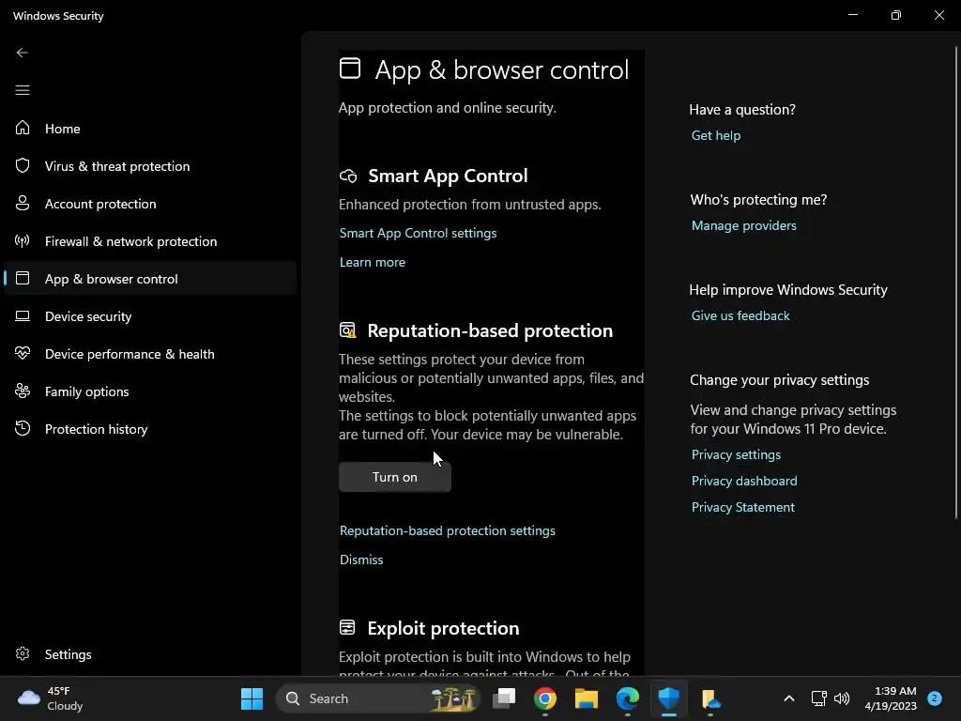Viewport: 961px width, 721px height.
Task: Click the Home house icon
Action: (x=23, y=128)
